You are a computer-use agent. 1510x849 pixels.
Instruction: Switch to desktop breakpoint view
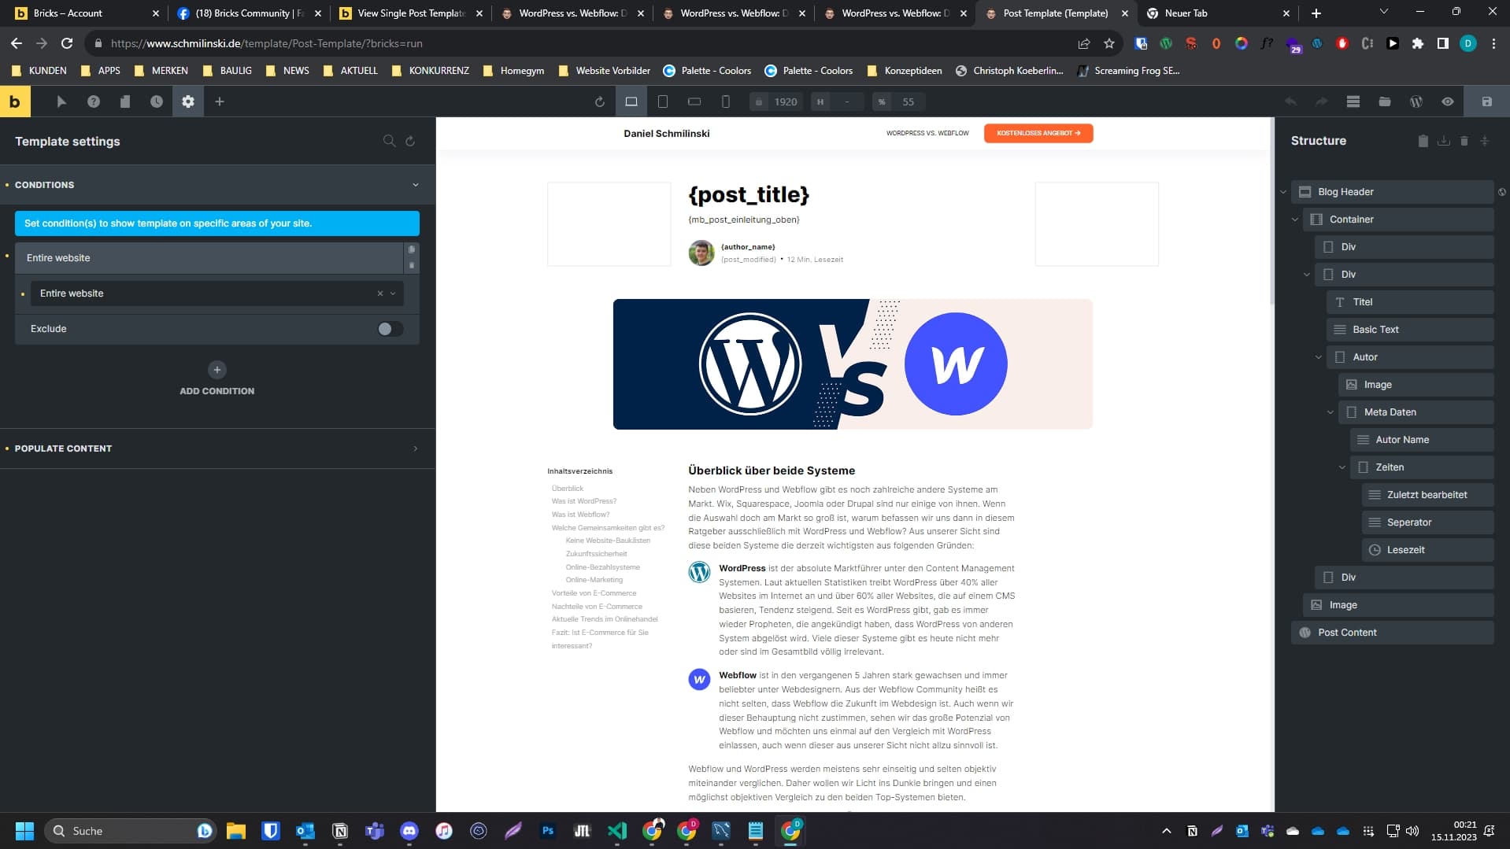631,102
